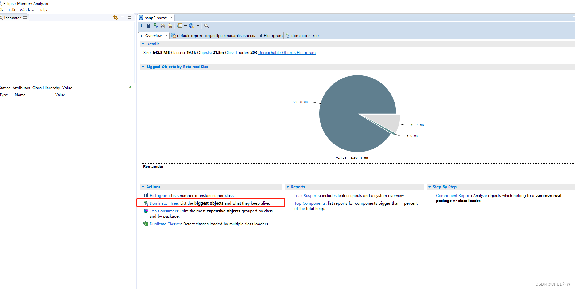575x289 pixels.
Task: Open the Top Components report link
Action: [310, 203]
